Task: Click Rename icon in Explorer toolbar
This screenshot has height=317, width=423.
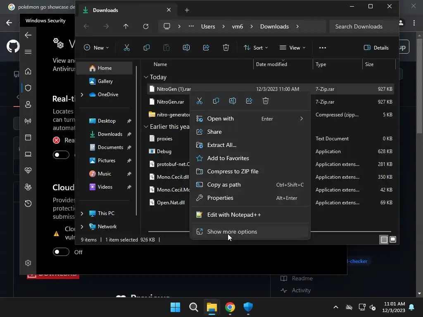Action: pyautogui.click(x=186, y=48)
